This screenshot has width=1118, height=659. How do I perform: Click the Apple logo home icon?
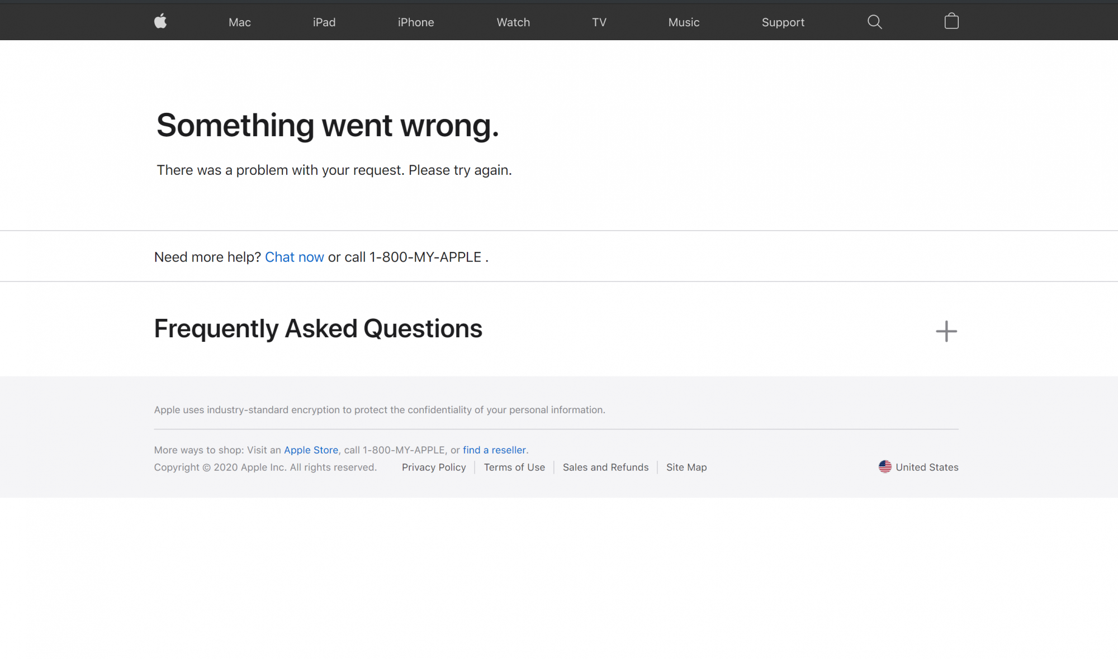coord(160,22)
